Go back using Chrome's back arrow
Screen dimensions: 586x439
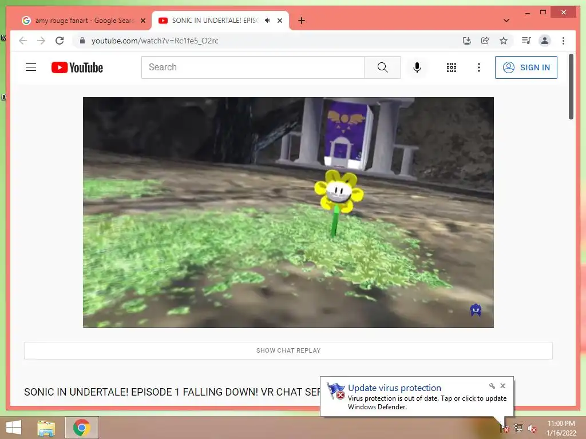coord(23,41)
